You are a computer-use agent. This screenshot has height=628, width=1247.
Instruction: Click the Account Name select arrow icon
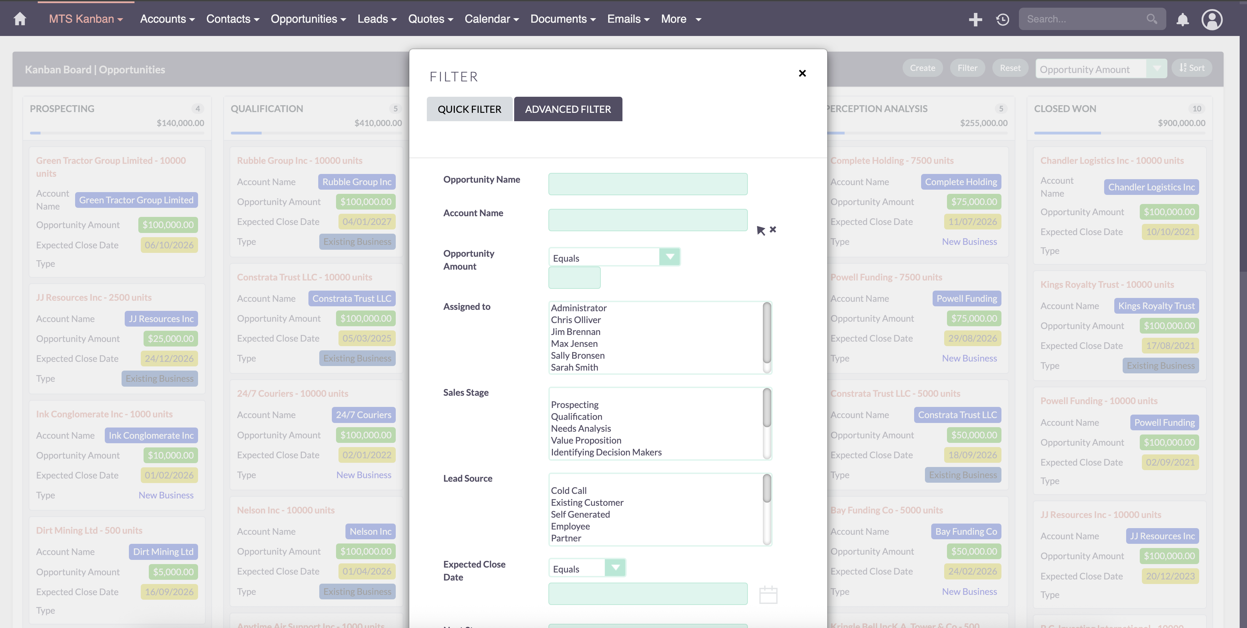760,231
